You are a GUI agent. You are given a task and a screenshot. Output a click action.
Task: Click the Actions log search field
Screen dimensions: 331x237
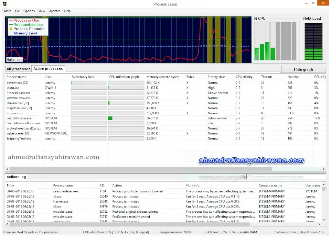click(x=286, y=177)
